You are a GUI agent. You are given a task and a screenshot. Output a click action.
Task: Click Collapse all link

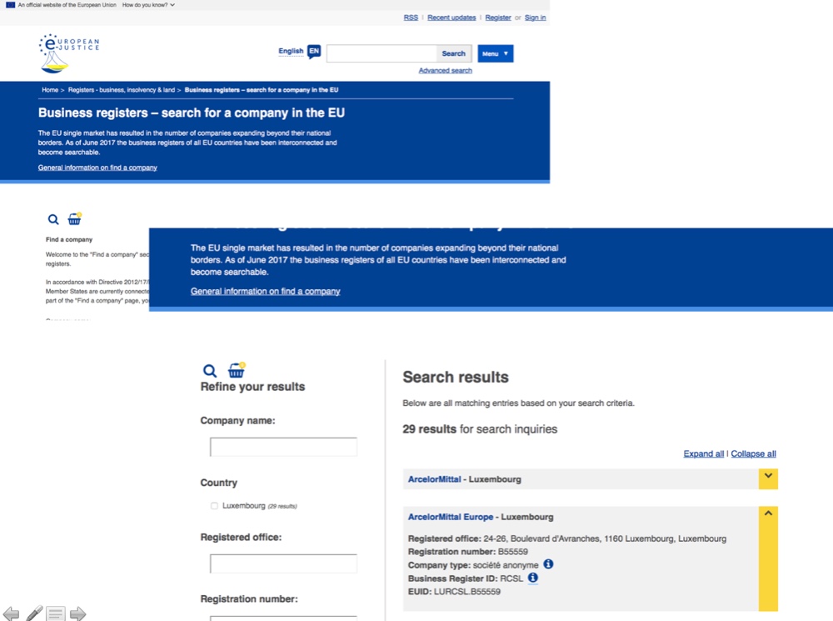(x=753, y=453)
